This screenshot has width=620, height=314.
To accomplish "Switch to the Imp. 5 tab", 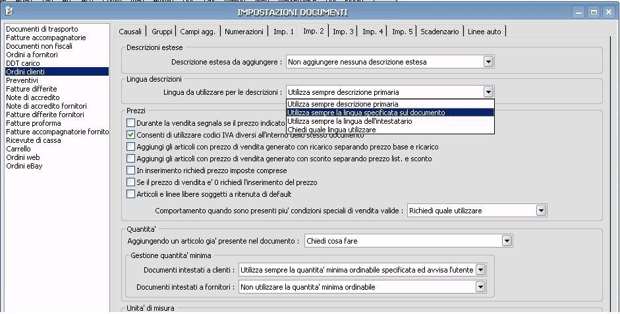I will [403, 31].
